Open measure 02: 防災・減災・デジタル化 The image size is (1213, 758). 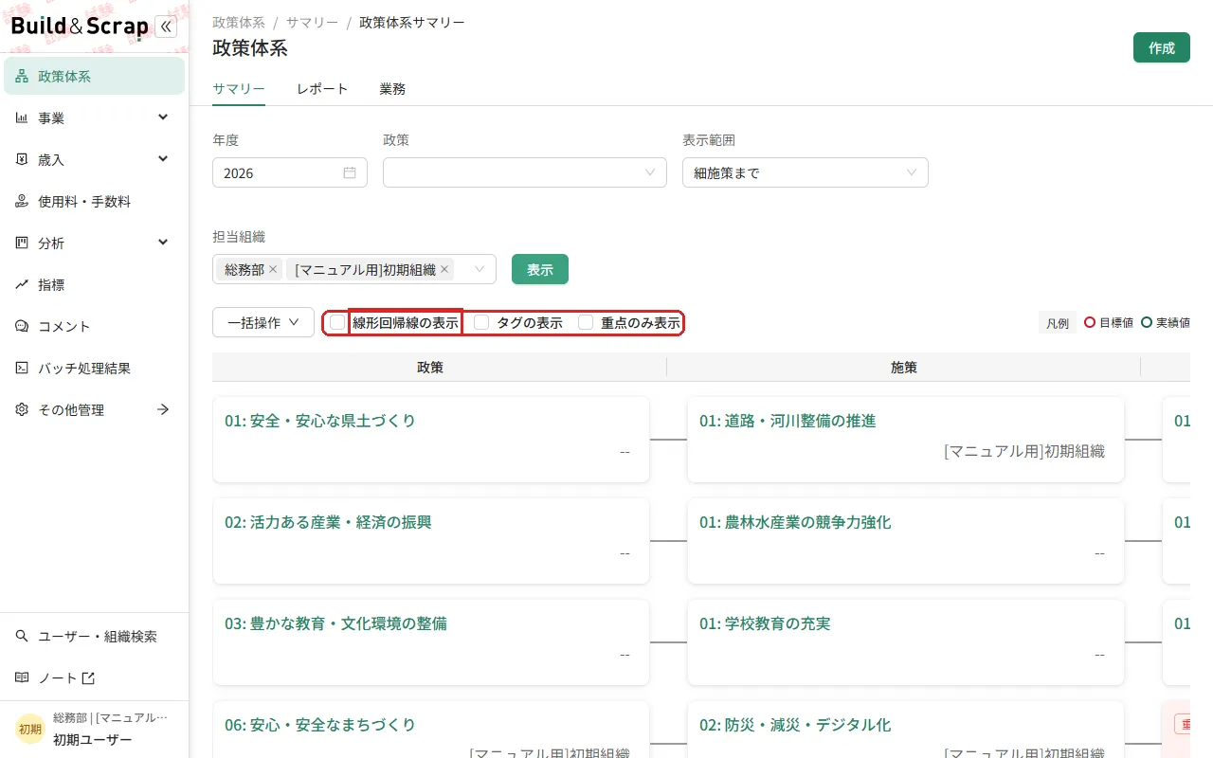(x=795, y=726)
